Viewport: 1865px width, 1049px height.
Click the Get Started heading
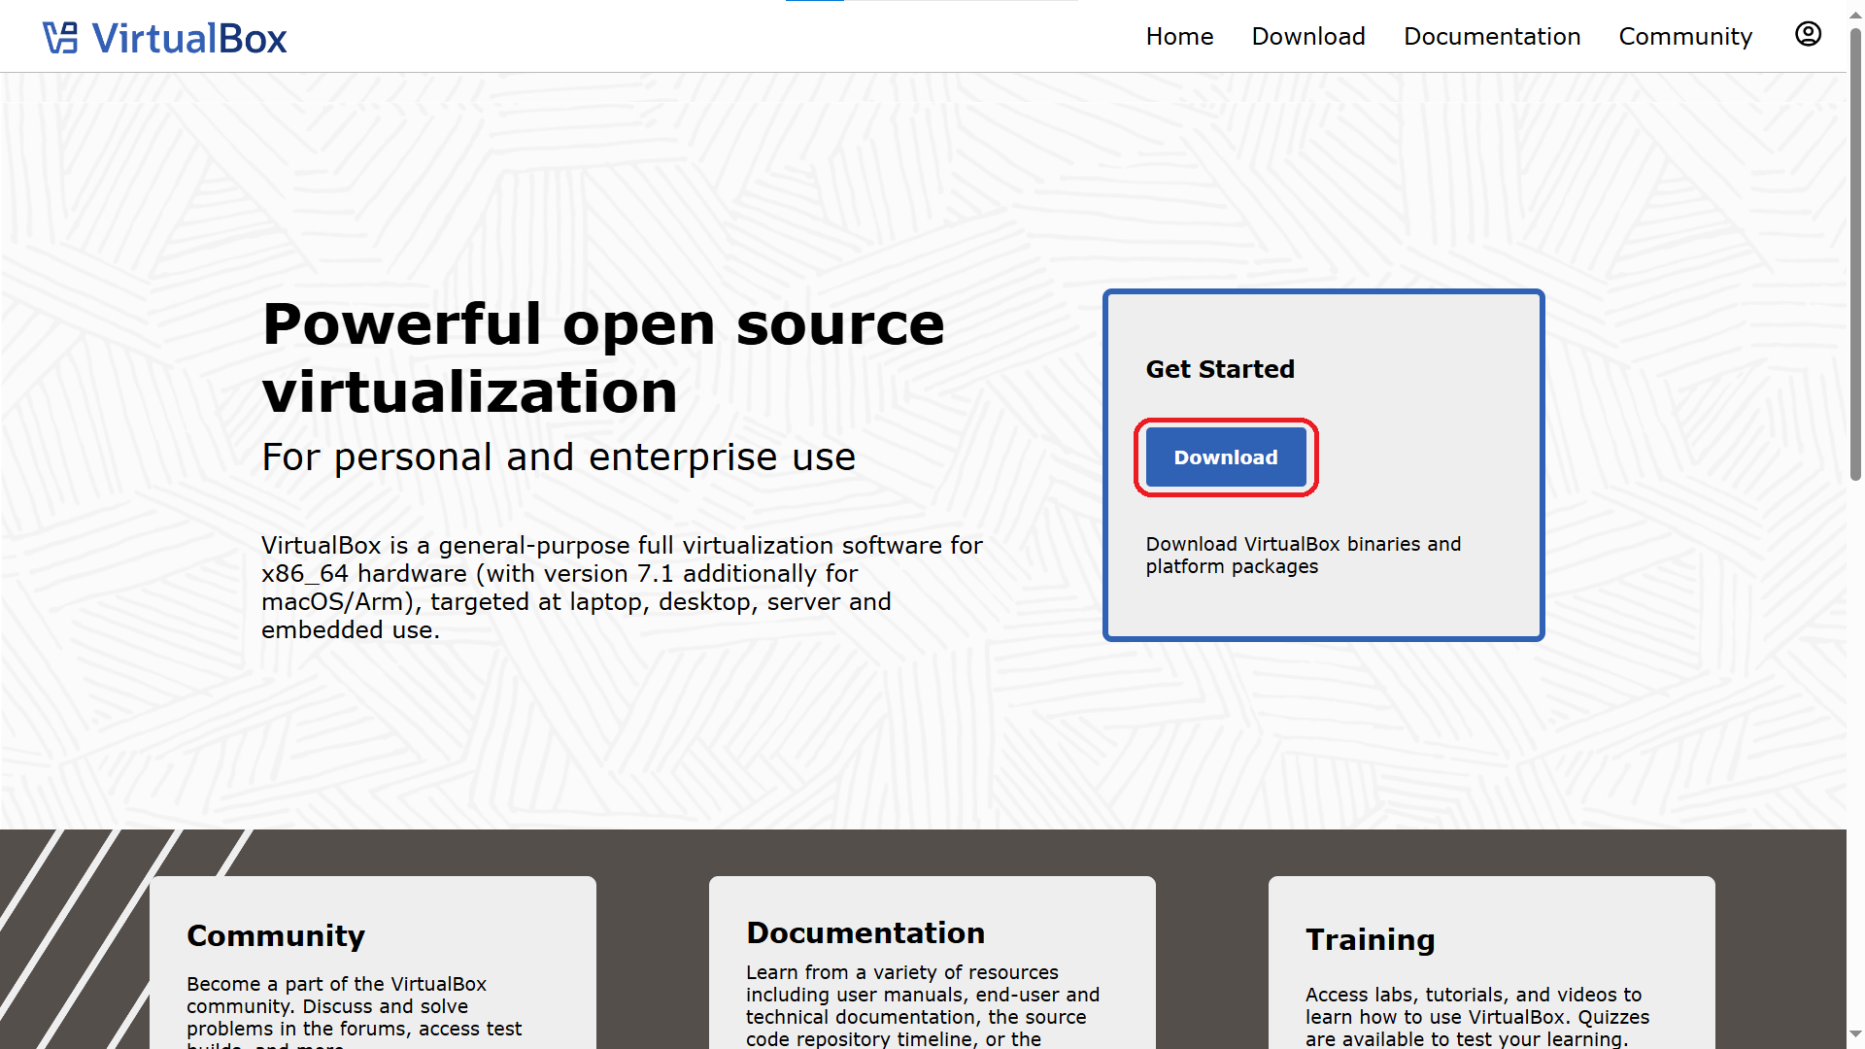[1220, 369]
